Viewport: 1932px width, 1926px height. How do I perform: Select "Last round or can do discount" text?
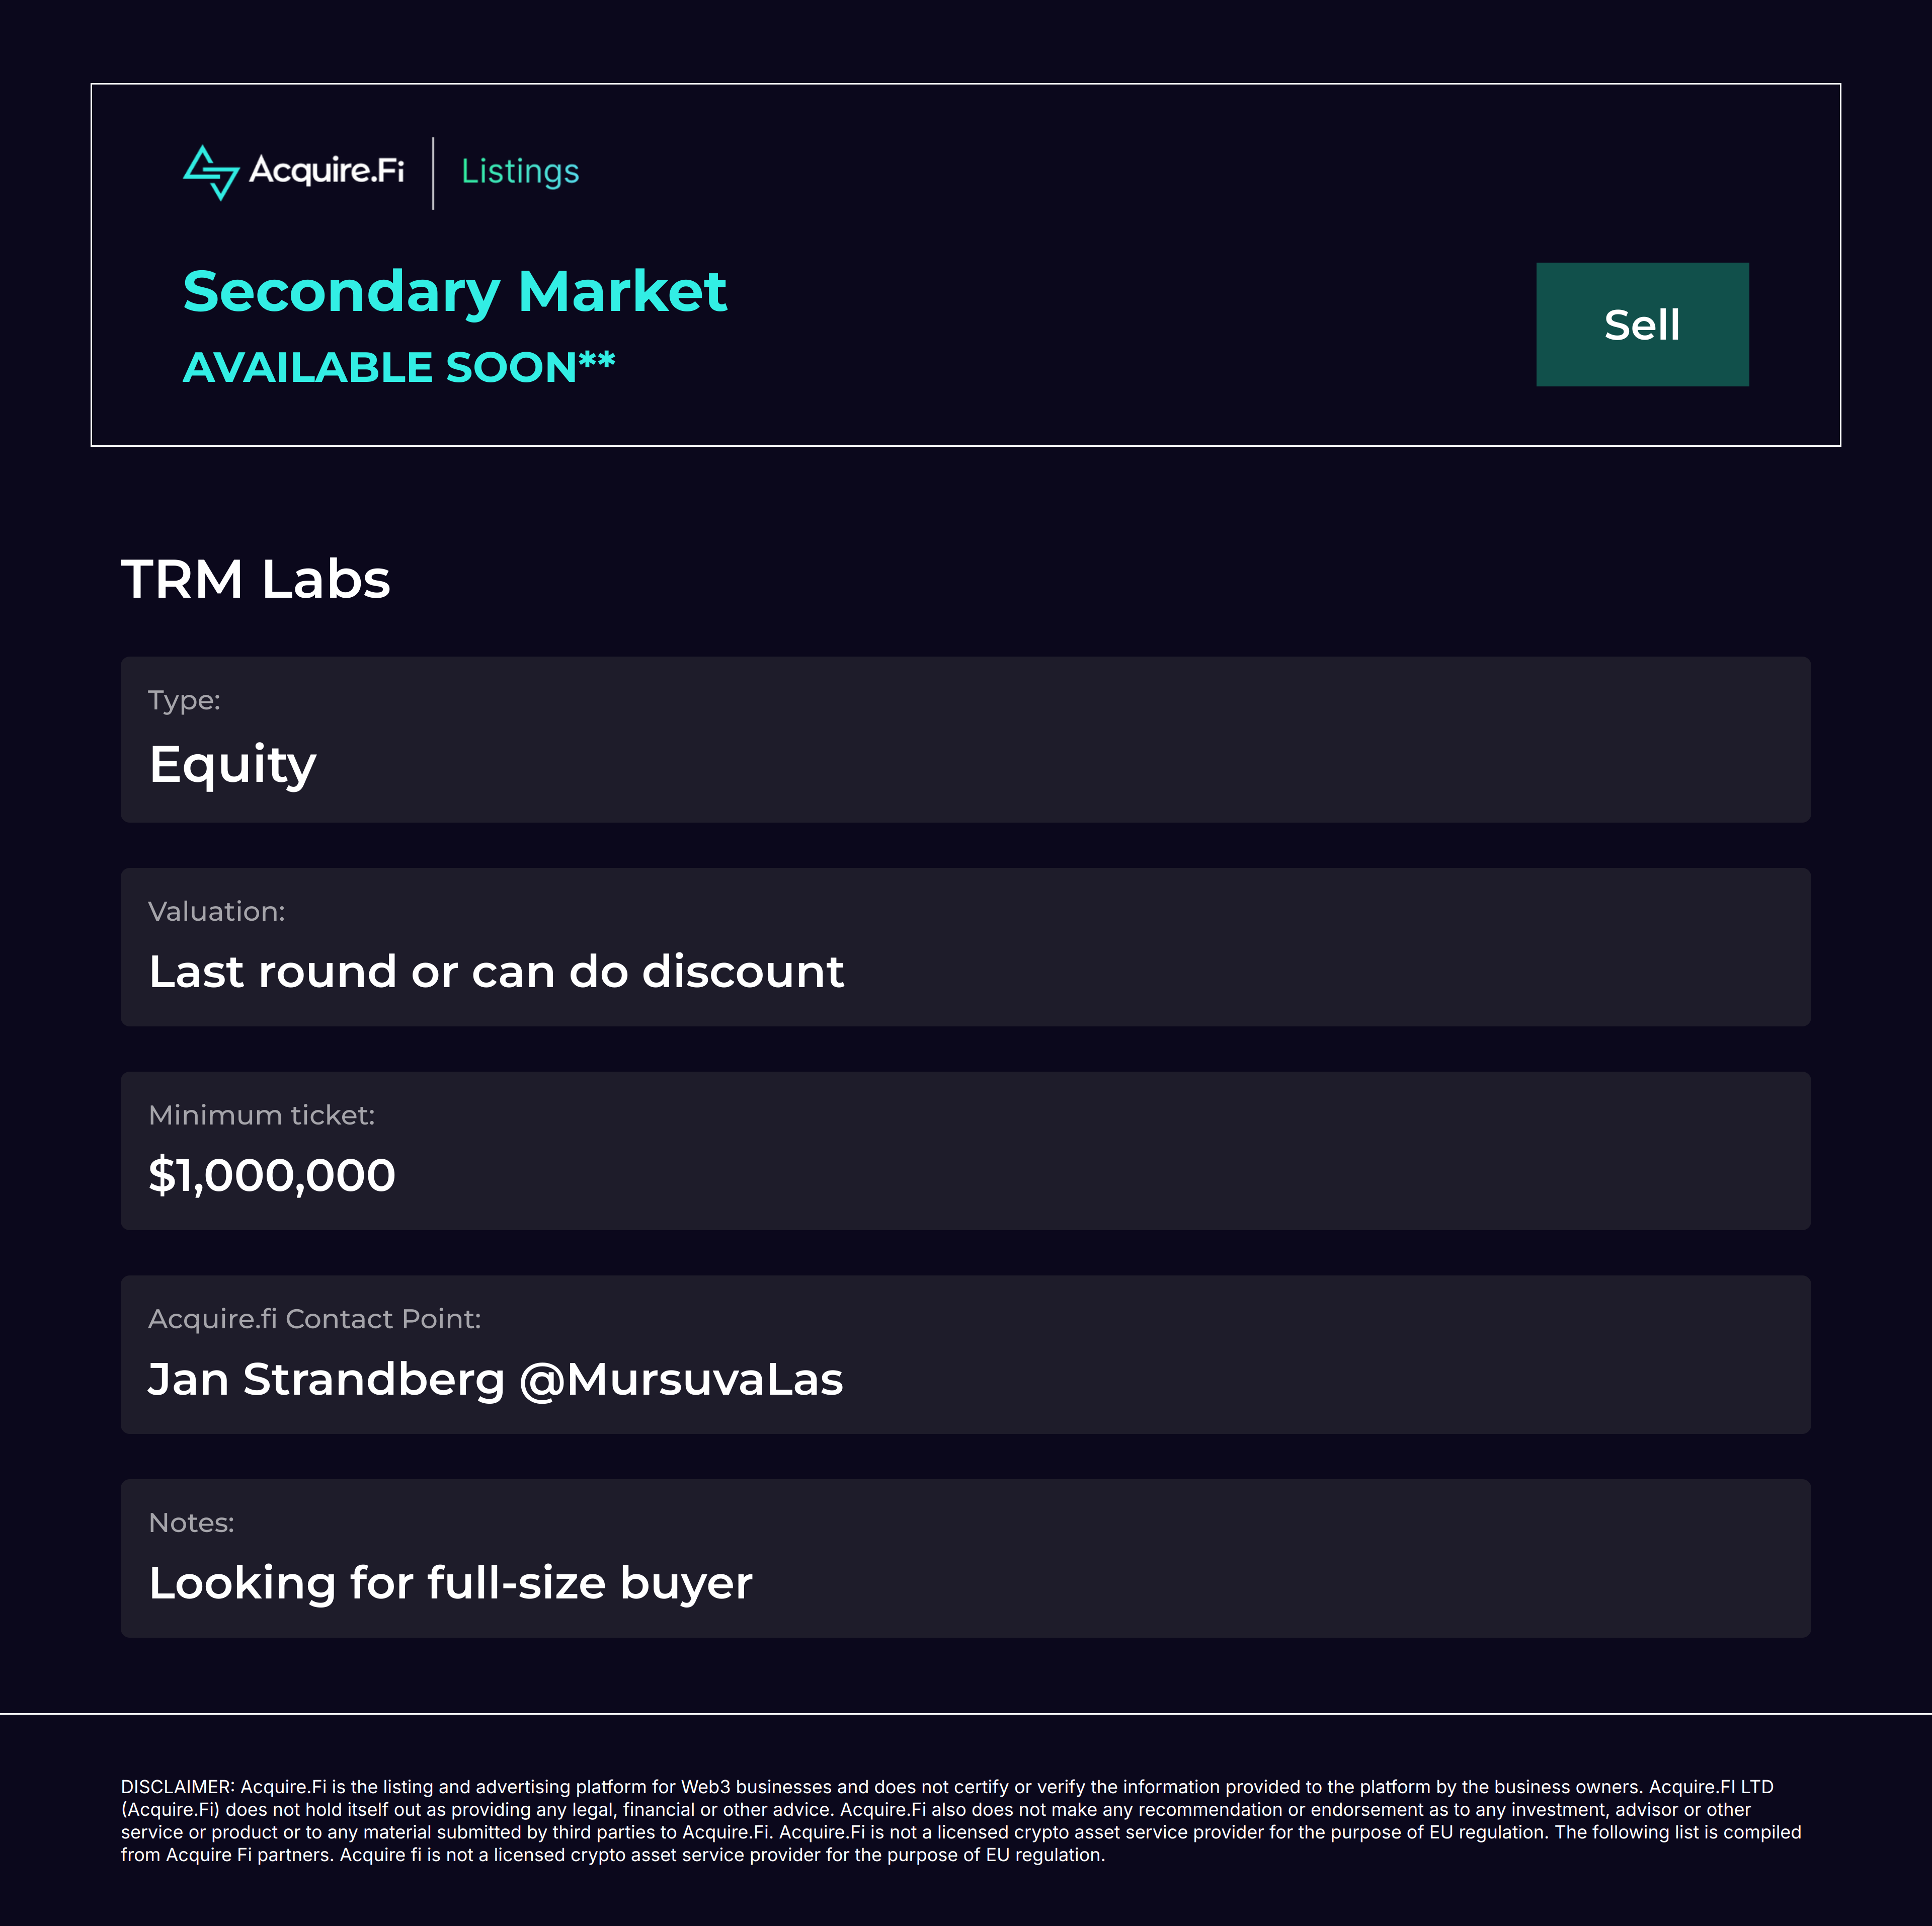[496, 972]
